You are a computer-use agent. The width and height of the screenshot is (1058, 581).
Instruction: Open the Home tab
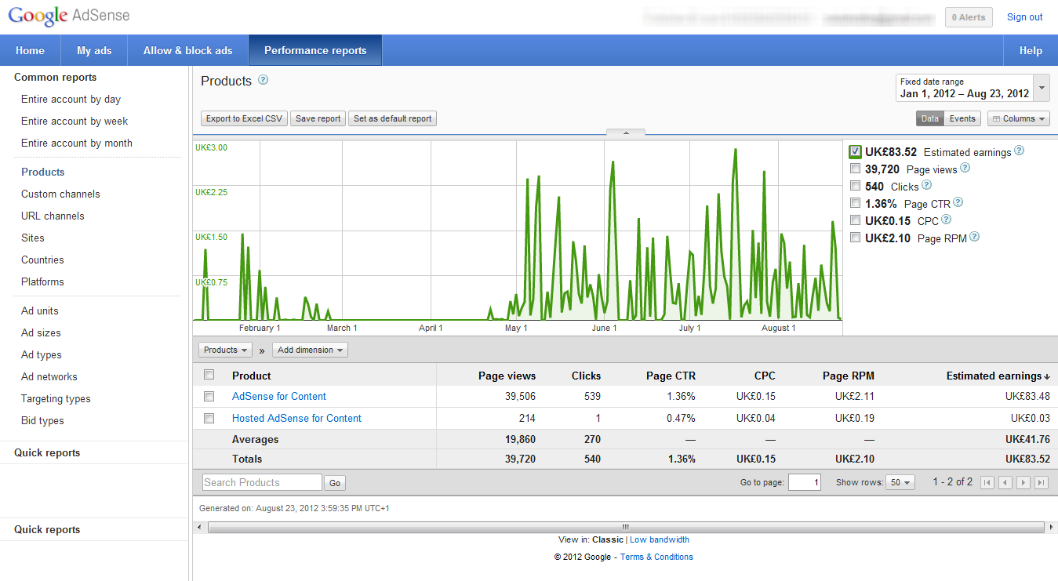(x=30, y=50)
